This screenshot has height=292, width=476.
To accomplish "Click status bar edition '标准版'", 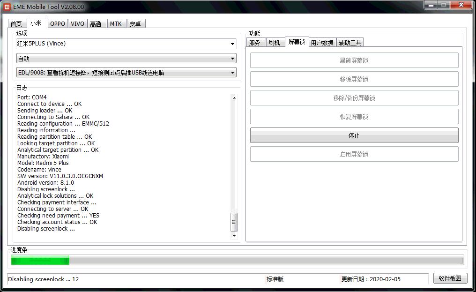I will [x=275, y=279].
